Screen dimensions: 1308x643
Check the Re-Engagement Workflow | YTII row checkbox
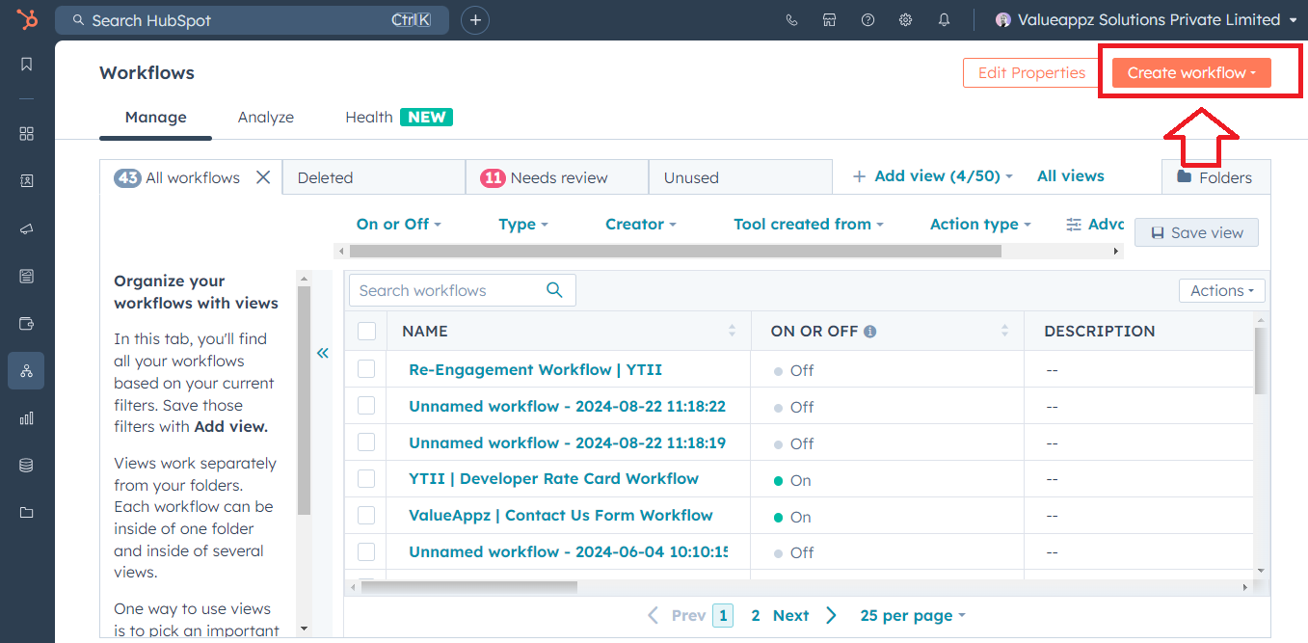point(366,369)
